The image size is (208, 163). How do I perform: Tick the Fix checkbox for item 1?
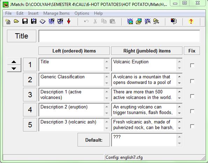point(192,65)
